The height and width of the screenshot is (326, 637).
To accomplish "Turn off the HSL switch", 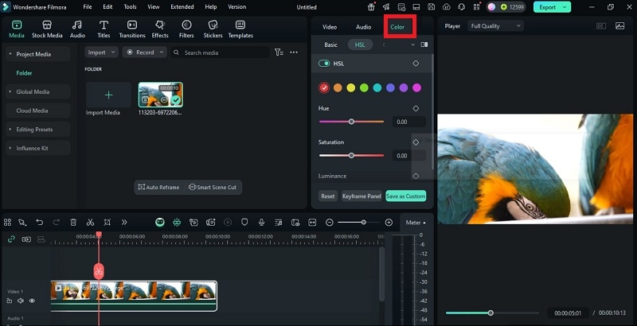I will pos(324,64).
